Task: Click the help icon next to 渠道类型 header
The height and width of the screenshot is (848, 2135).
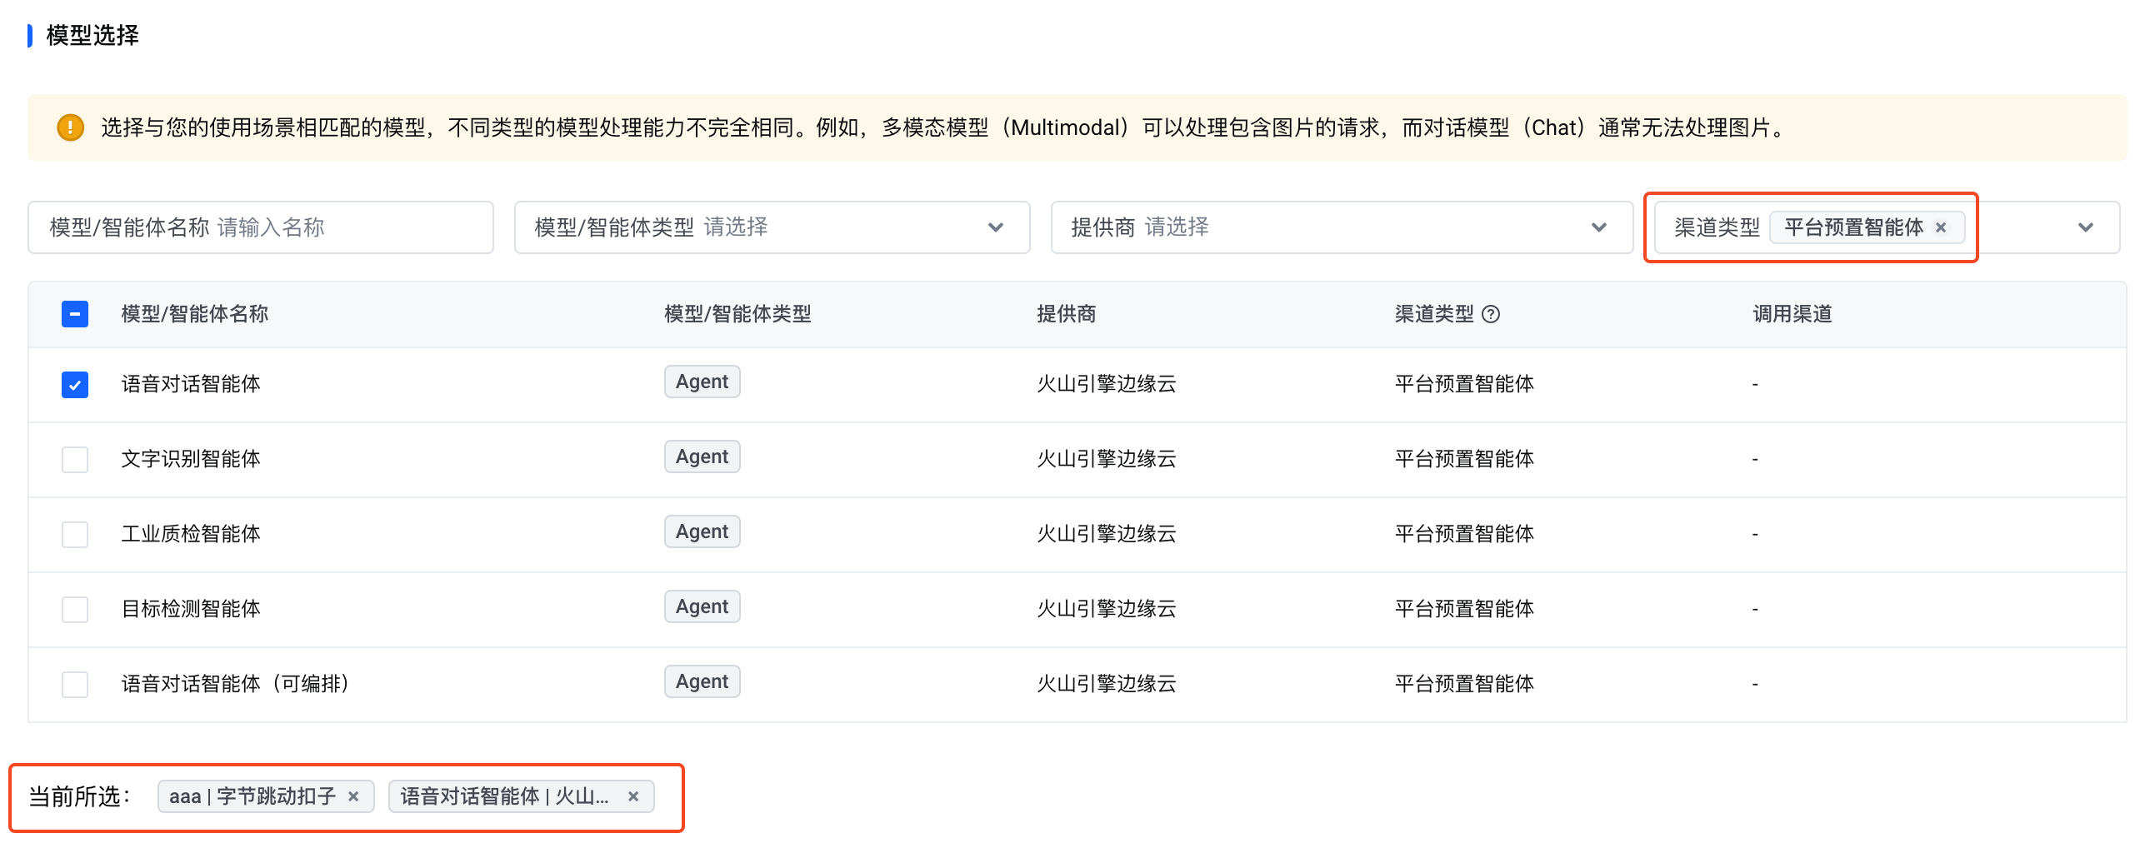Action: [x=1492, y=314]
